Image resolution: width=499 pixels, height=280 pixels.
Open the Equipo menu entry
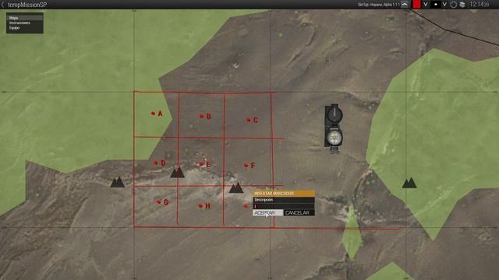tap(24, 28)
